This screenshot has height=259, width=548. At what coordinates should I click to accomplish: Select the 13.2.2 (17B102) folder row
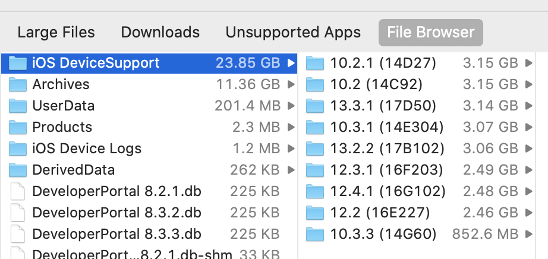point(387,149)
